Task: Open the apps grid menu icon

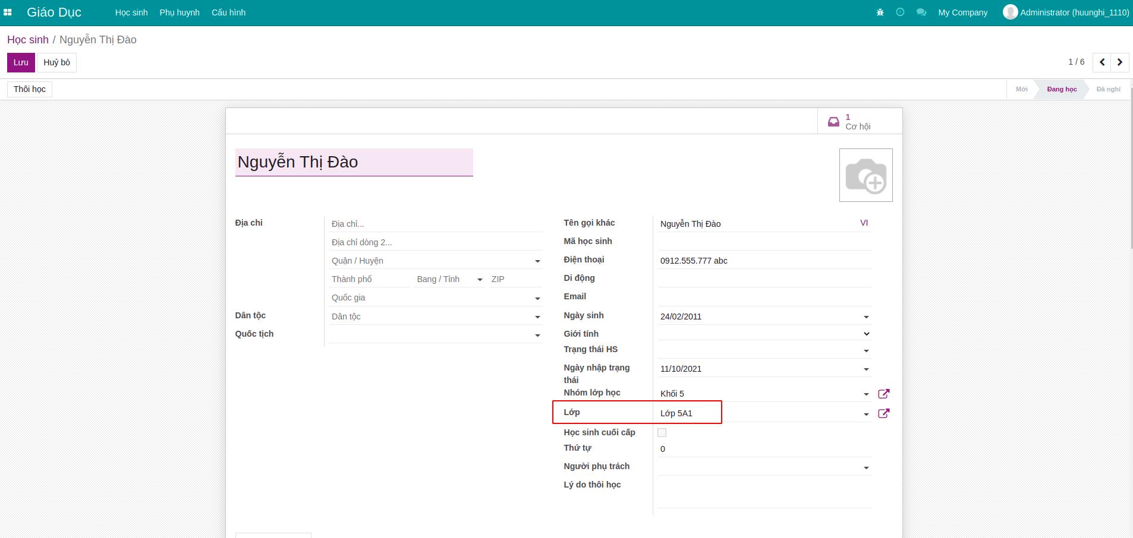Action: 8,12
